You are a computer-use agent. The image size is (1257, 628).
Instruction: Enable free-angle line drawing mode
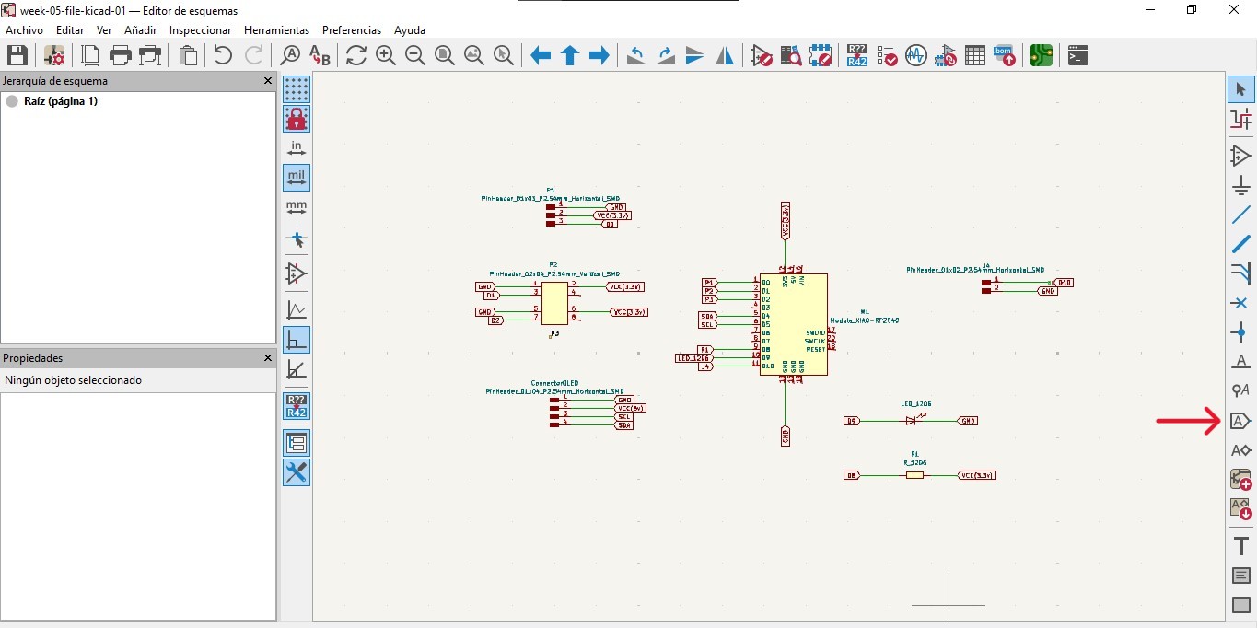(297, 310)
